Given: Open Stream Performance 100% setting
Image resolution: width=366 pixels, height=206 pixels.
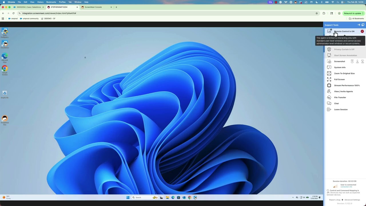Looking at the screenshot, I should (x=347, y=85).
